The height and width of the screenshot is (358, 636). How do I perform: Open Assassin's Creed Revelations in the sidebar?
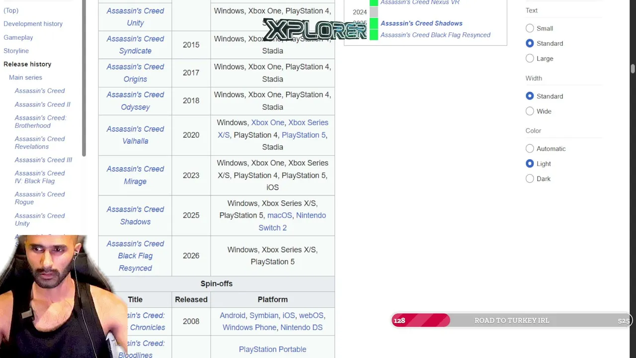40,143
